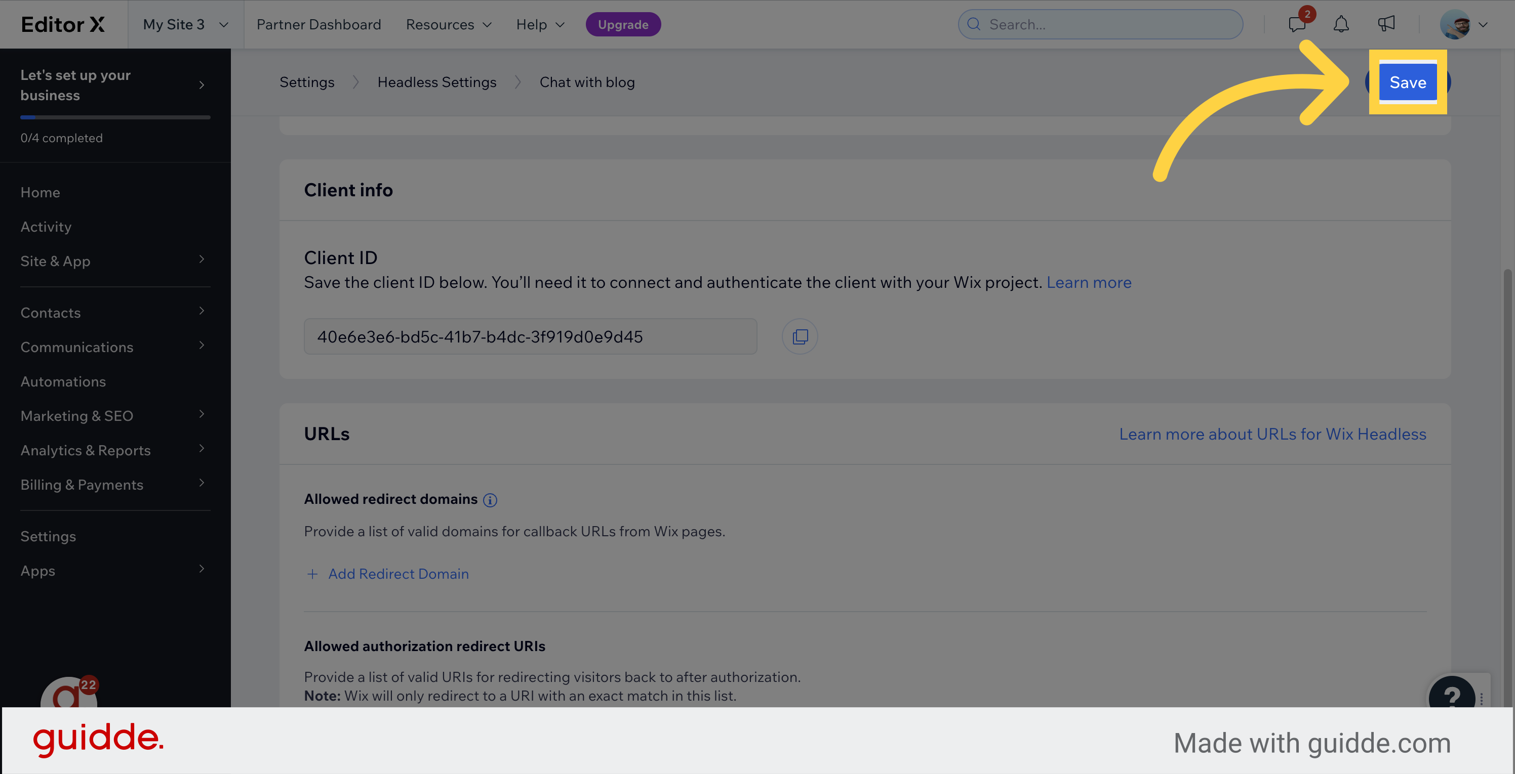
Task: Click the user profile avatar
Action: click(x=1455, y=25)
